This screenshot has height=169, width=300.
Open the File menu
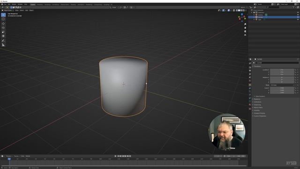[x=5, y=4]
